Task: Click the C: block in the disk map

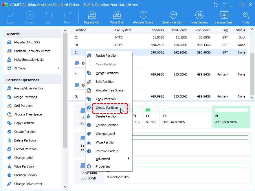Action: point(151,117)
